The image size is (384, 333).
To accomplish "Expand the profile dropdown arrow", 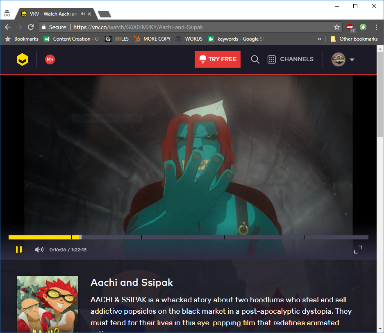I will [352, 59].
